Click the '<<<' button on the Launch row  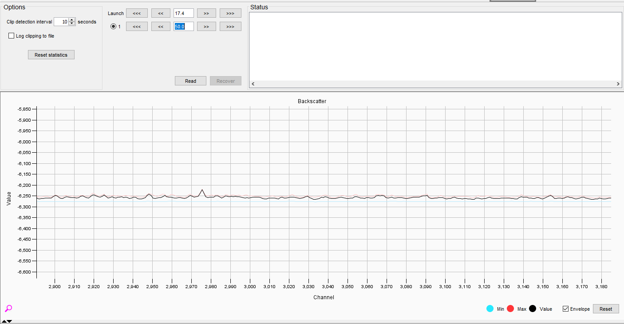click(x=137, y=13)
